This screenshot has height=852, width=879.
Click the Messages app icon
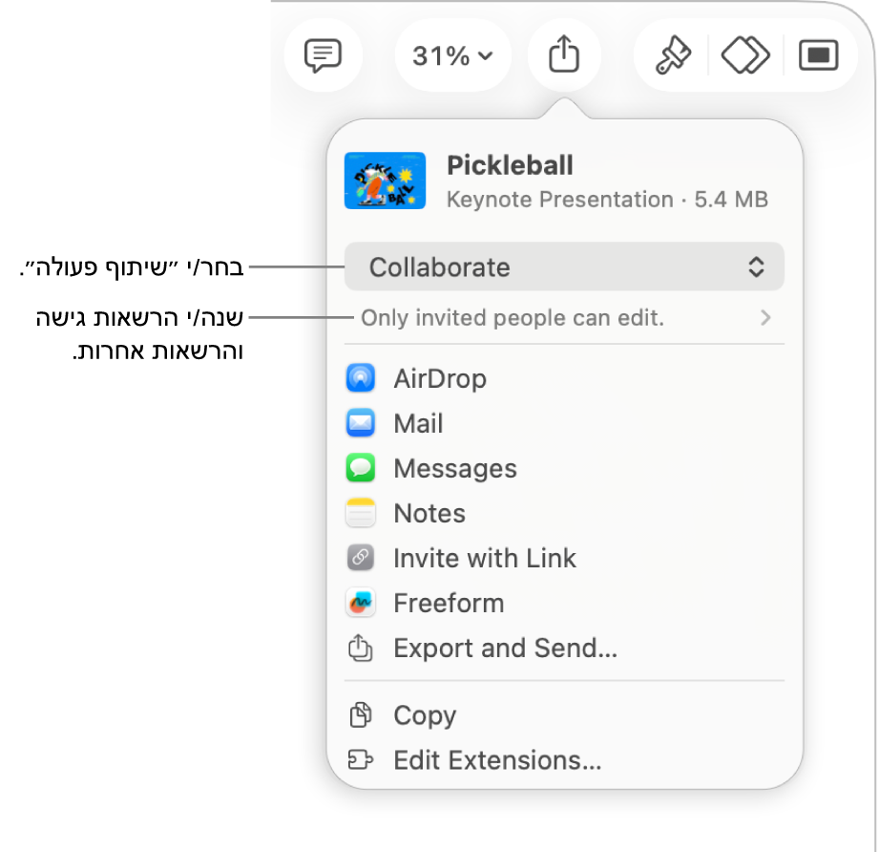coord(361,468)
